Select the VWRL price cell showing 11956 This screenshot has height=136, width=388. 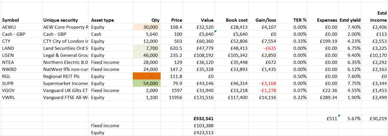(175, 97)
